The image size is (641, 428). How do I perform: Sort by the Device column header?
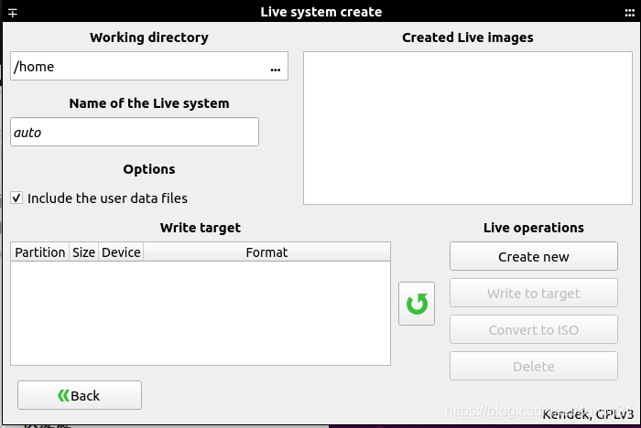(x=121, y=252)
